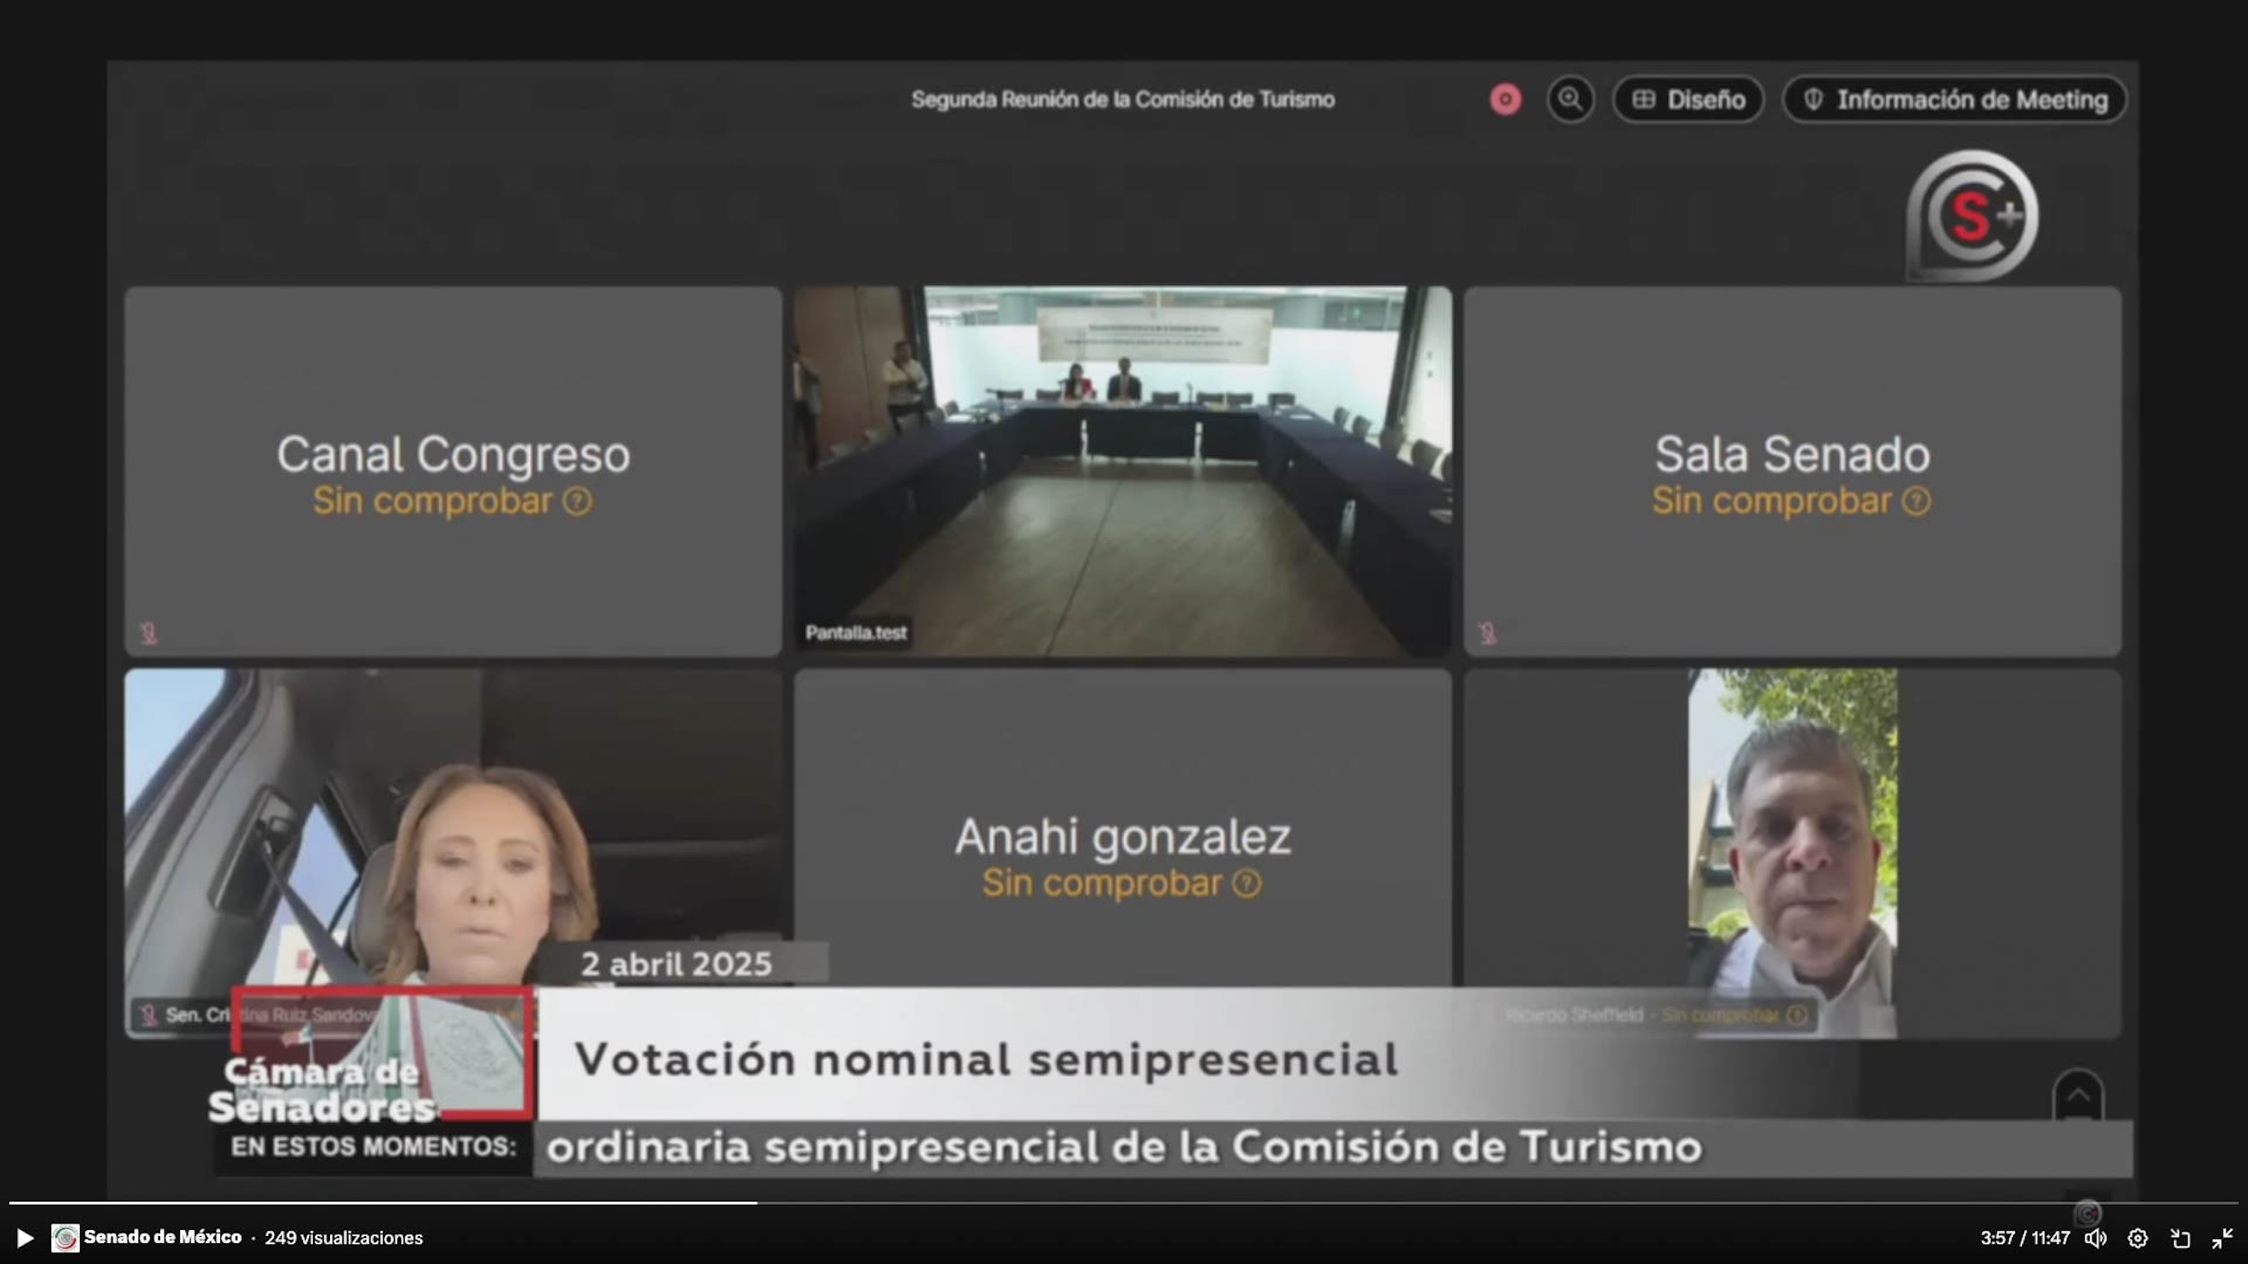Screen dimensions: 2248x1264
Task: Expand the up-chevron control at bottom right of the meeting
Action: [2078, 1095]
